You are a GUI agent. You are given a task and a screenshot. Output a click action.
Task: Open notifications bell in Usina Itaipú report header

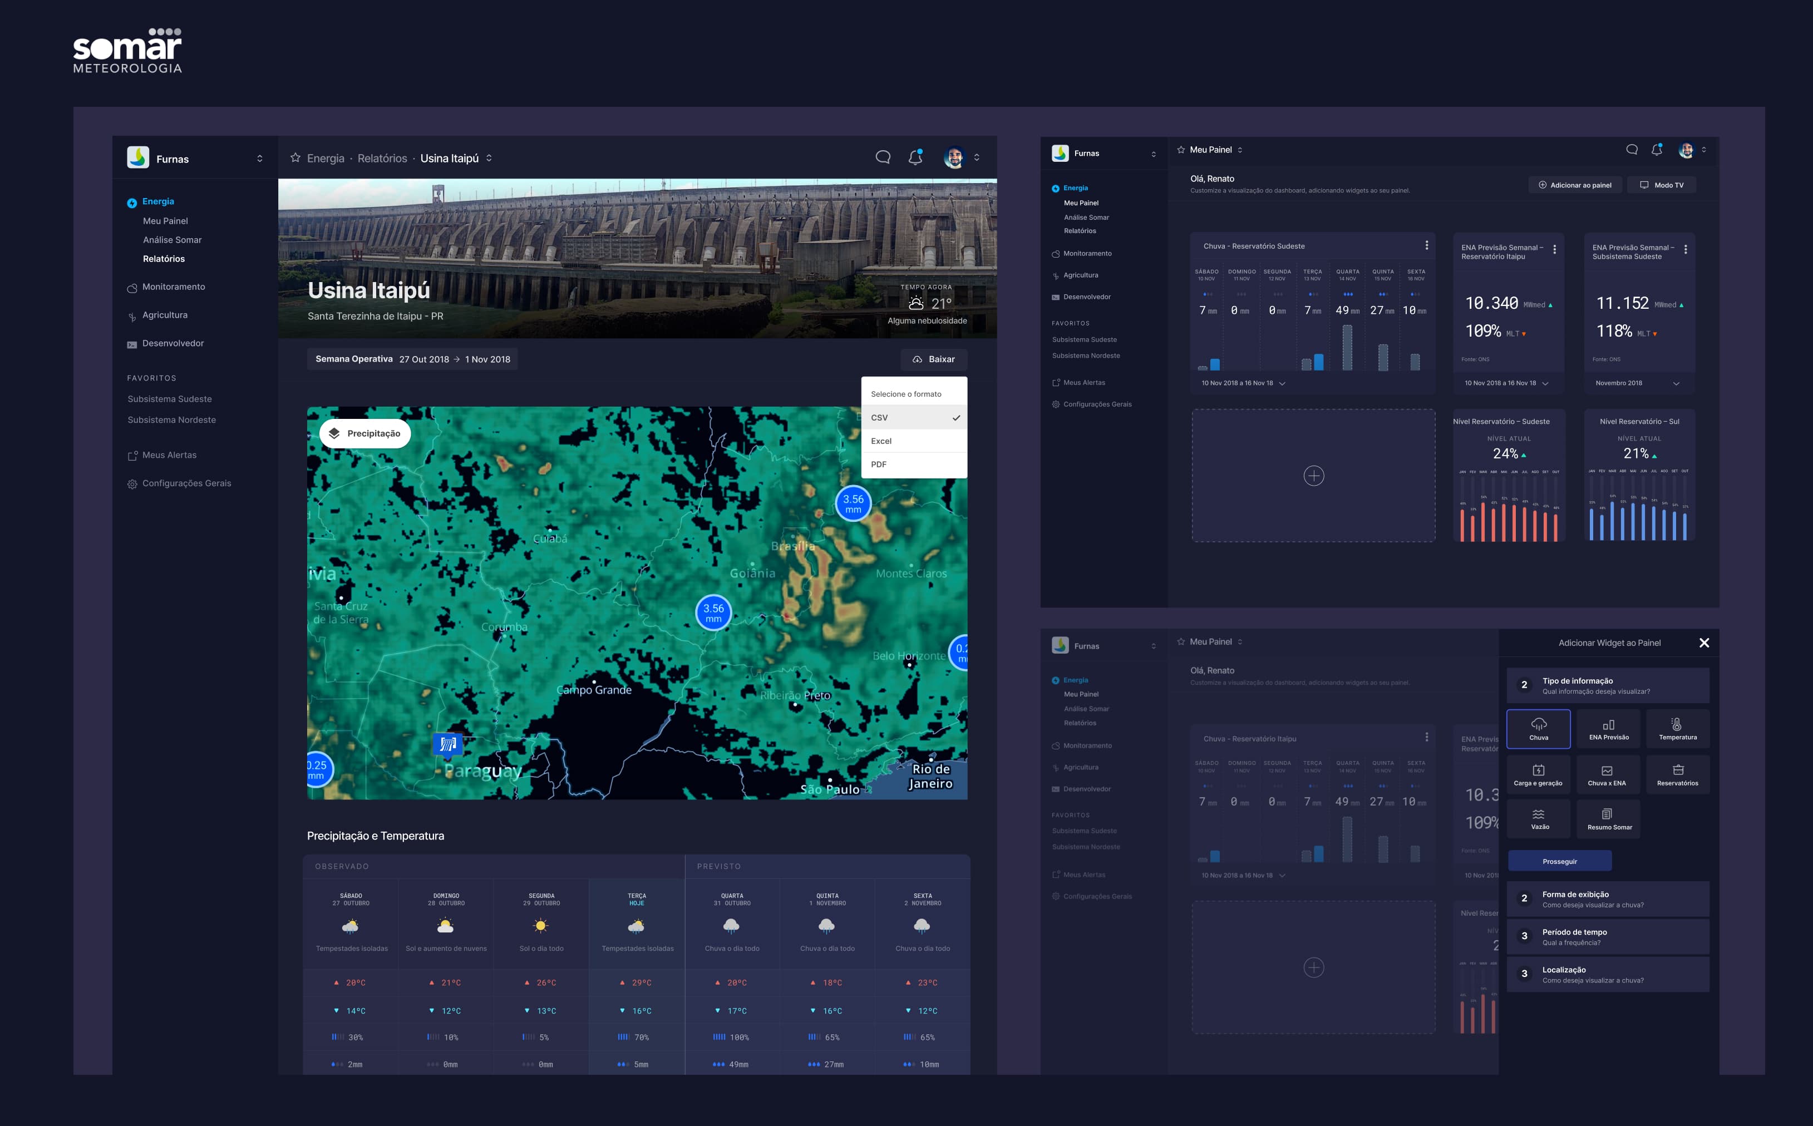pyautogui.click(x=915, y=157)
